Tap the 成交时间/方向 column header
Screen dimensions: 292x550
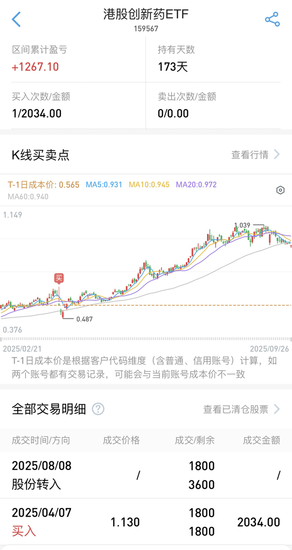click(41, 440)
